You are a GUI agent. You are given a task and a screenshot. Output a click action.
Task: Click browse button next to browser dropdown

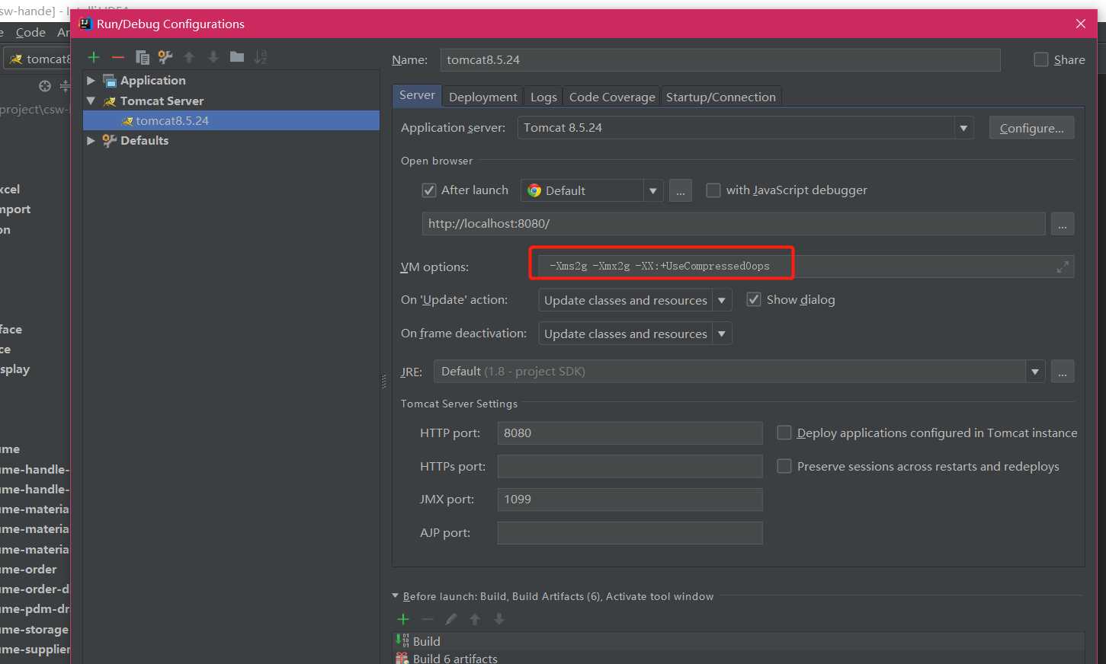coord(681,191)
